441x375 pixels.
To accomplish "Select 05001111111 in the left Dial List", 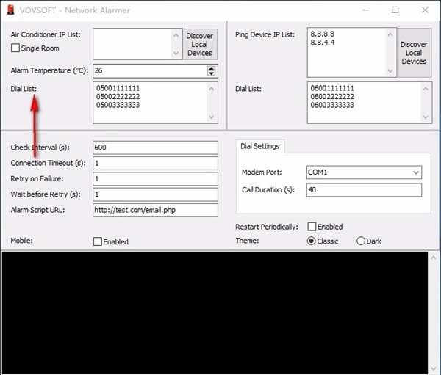I will point(118,88).
